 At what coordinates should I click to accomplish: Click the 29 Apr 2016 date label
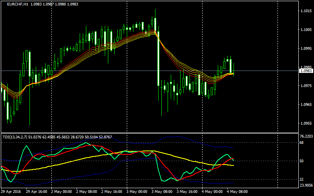point(10,192)
